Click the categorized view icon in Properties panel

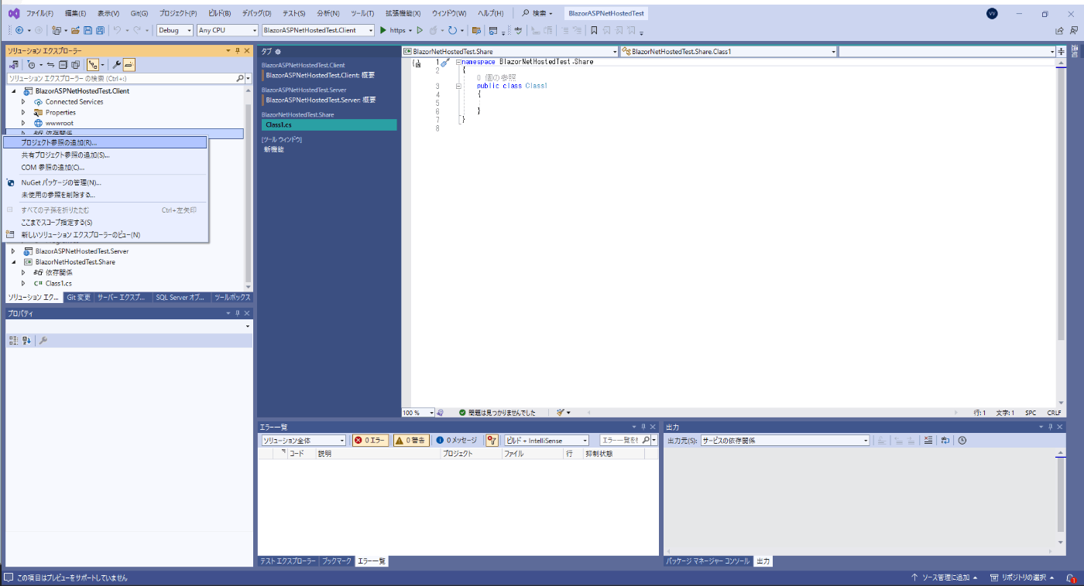tap(13, 340)
